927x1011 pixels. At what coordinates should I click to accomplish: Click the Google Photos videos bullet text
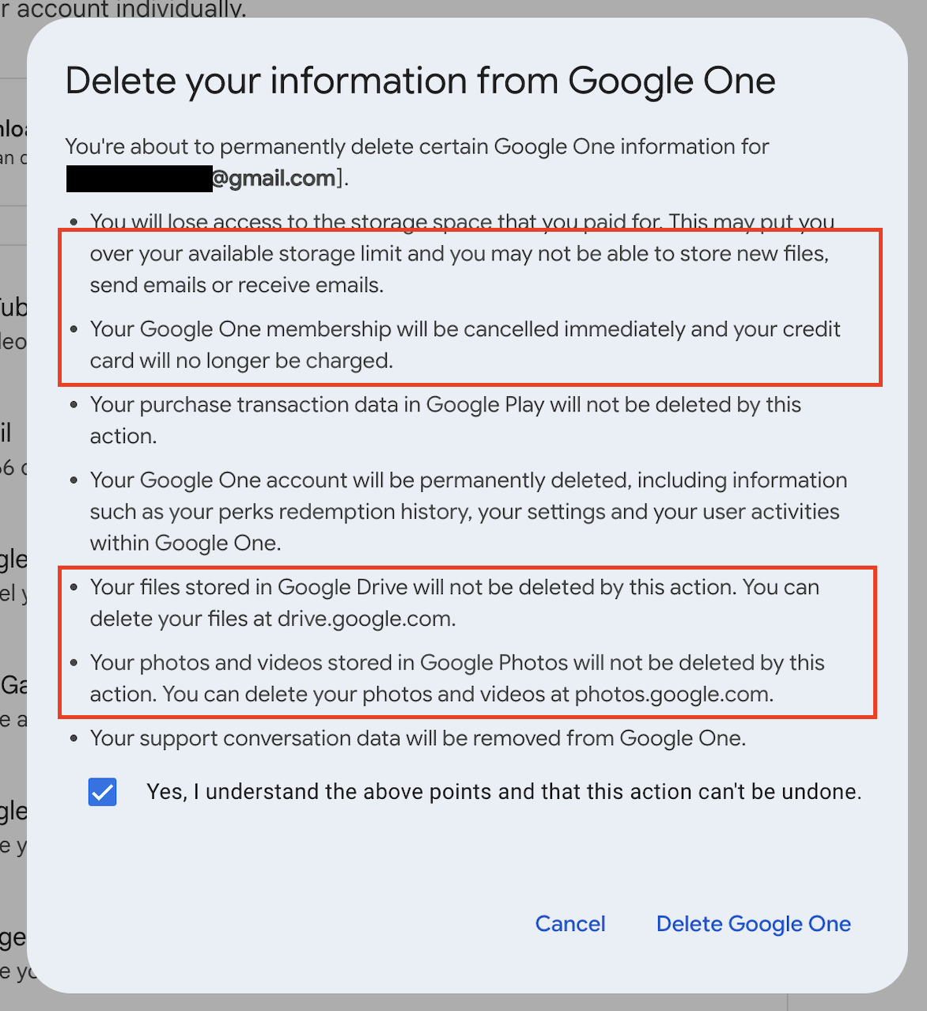click(x=456, y=663)
